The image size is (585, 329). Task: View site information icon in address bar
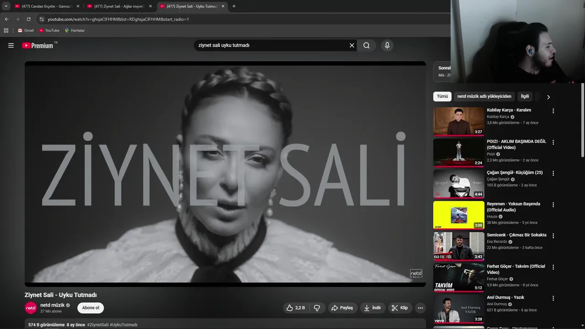click(x=42, y=19)
